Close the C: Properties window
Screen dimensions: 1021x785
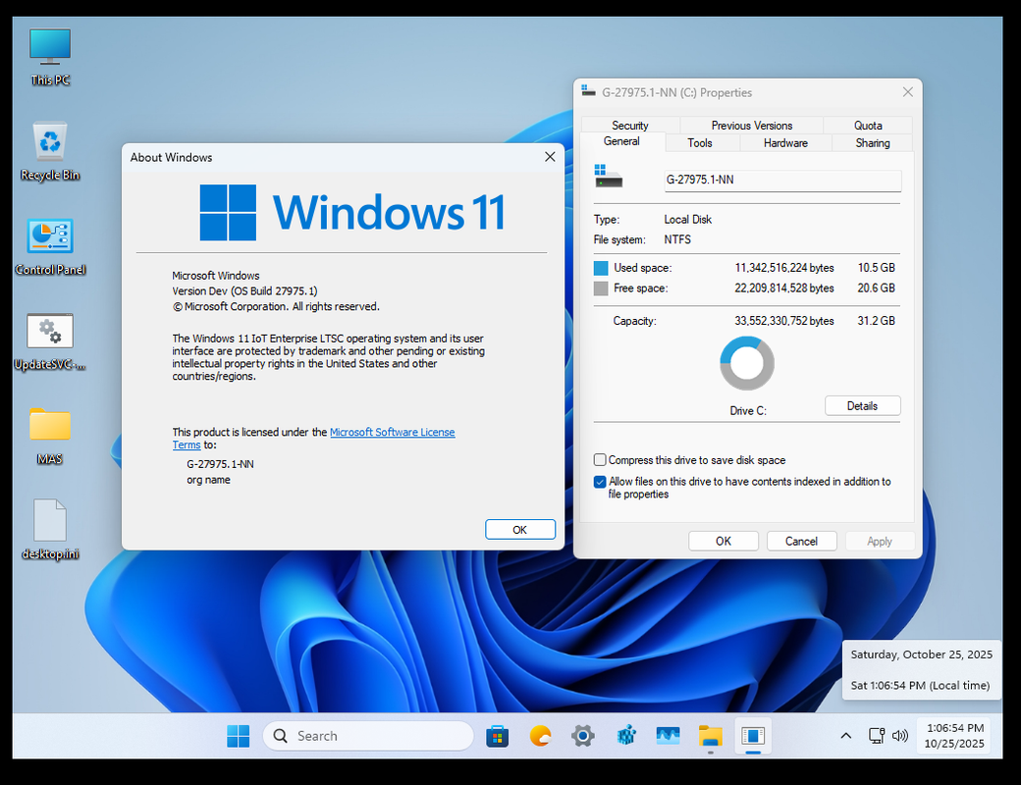click(908, 92)
